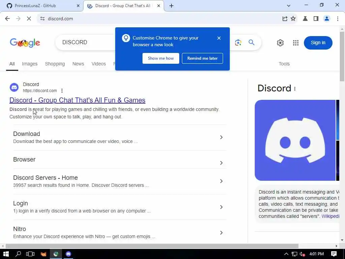Click the 4:01 PM taskbar clock
The height and width of the screenshot is (259, 345).
tap(316, 254)
